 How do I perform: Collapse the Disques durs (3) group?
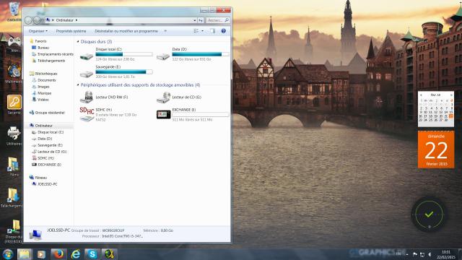[78, 42]
